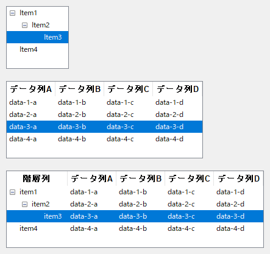270x254 pixels.
Task: Click data-1-b in the item1 row
Action: 133,192
